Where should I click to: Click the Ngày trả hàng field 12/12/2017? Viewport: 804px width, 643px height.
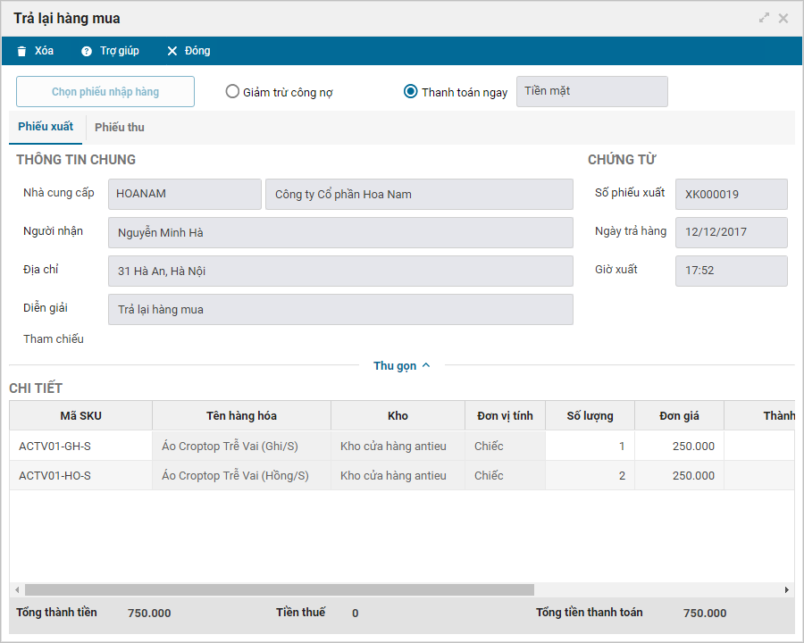tap(731, 232)
